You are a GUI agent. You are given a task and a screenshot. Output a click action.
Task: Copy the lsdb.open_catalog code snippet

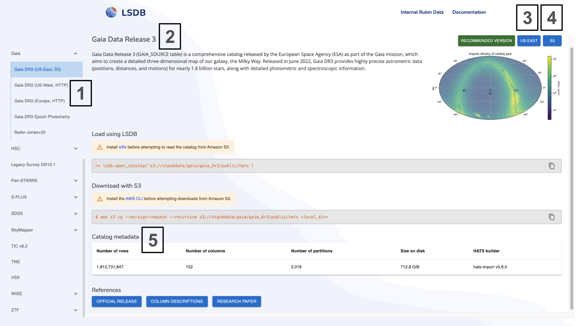(x=551, y=166)
